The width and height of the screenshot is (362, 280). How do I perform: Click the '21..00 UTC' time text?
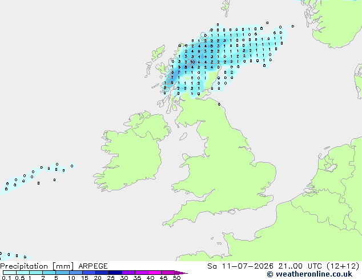(x=300, y=266)
